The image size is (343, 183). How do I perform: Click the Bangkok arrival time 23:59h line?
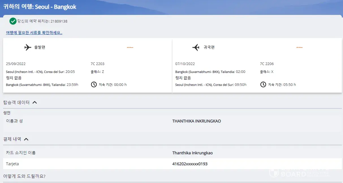(42, 85)
